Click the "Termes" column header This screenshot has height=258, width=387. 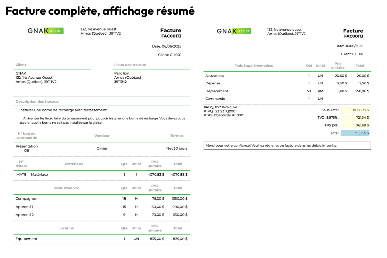point(177,136)
